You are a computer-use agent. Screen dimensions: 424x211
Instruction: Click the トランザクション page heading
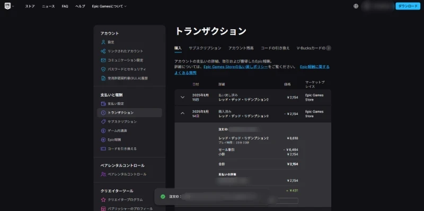coord(210,31)
